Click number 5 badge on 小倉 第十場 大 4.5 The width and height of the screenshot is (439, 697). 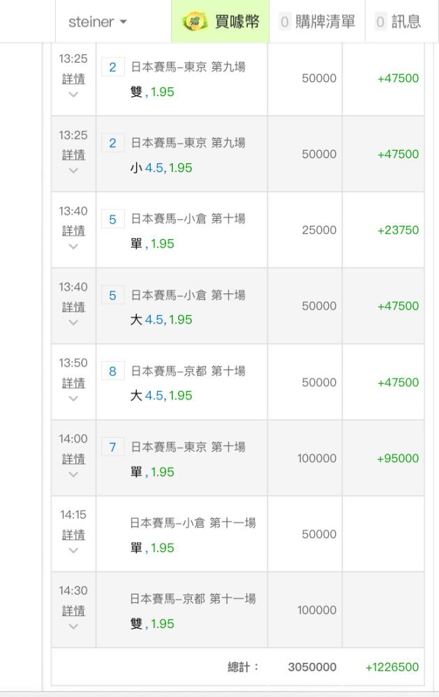point(112,295)
